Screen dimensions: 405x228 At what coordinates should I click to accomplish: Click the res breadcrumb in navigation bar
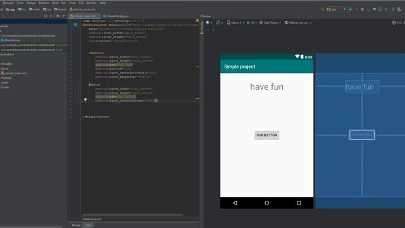pyautogui.click(x=47, y=9)
